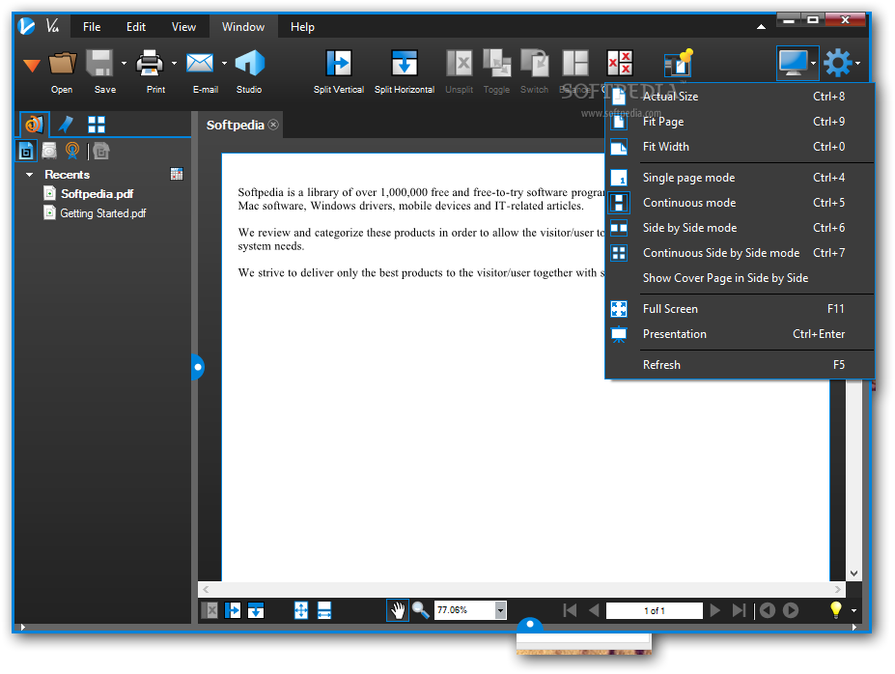This screenshot has height=674, width=895.
Task: Launch Studio from the toolbar
Action: (x=249, y=64)
